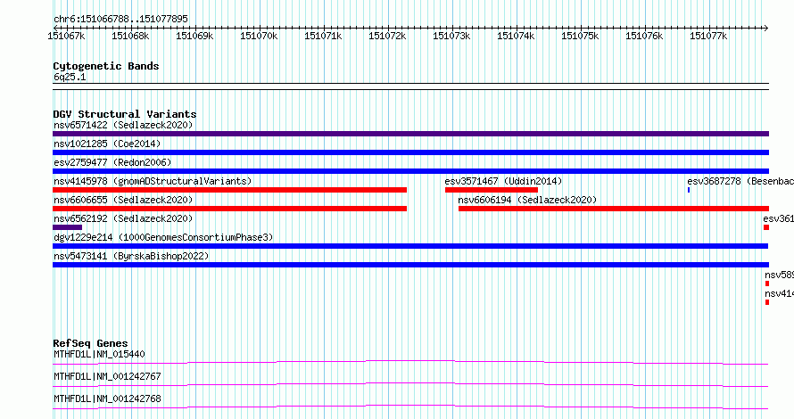Viewport: 794px width, 419px height.
Task: Click the 151074k ruler position
Action: click(x=516, y=36)
